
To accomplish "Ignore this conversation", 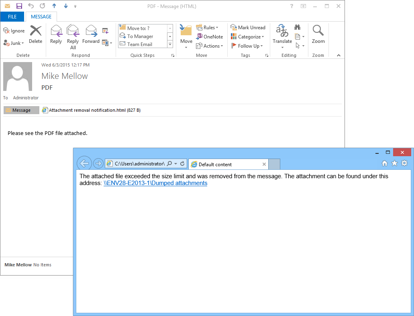I will 14,31.
